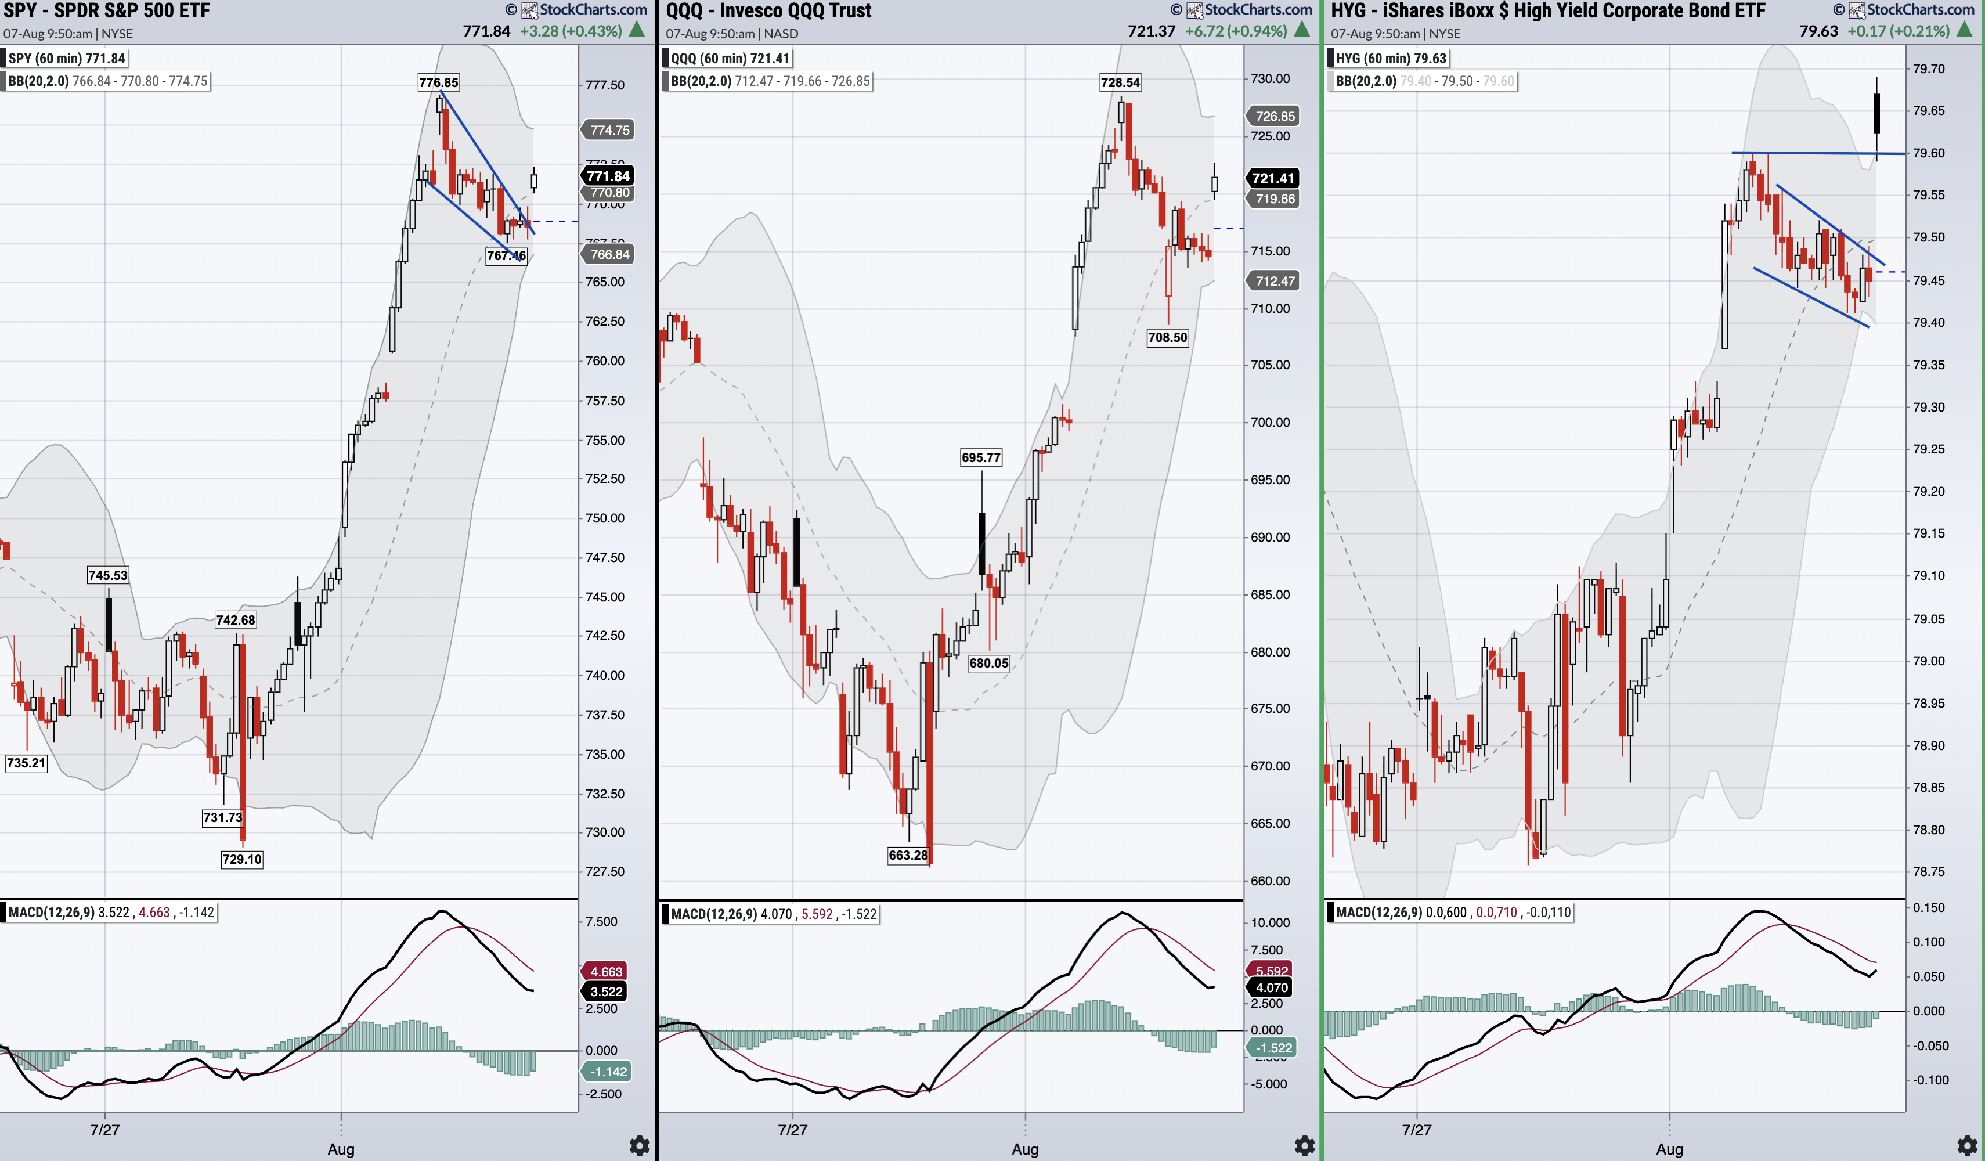Click the green -1.142 histogram tag on SPY
This screenshot has height=1161, width=1985.
pyautogui.click(x=607, y=1071)
